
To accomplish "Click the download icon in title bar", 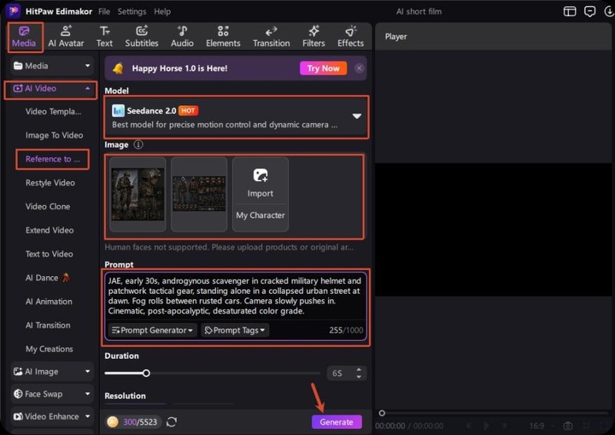I will [x=609, y=12].
